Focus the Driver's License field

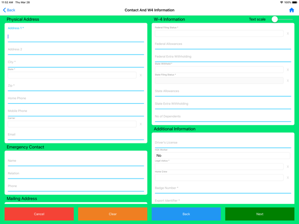point(223,144)
